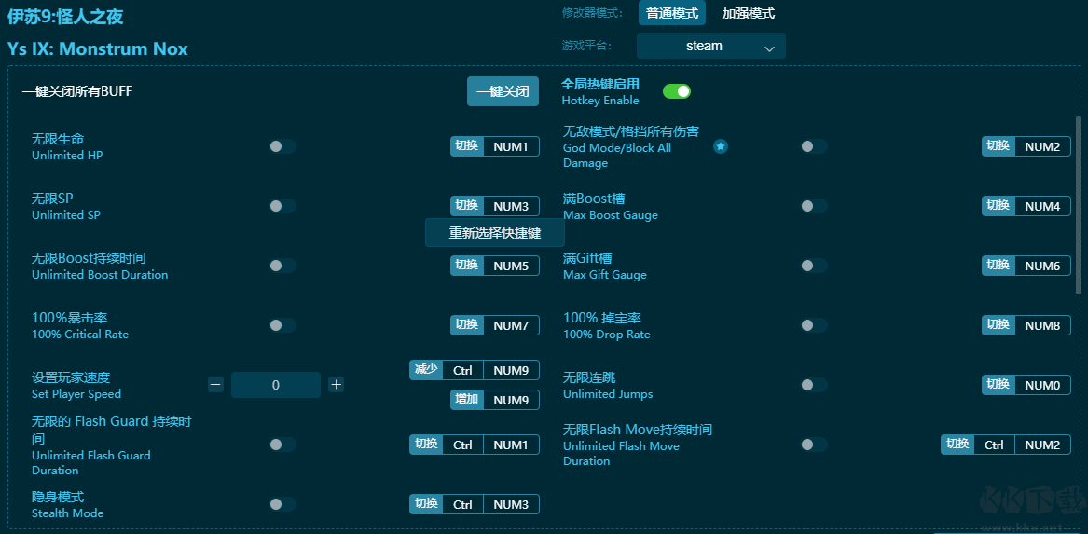Viewport: 1088px width, 534px height.
Task: Toggle the Hotkey Enable switch
Action: [x=677, y=90]
